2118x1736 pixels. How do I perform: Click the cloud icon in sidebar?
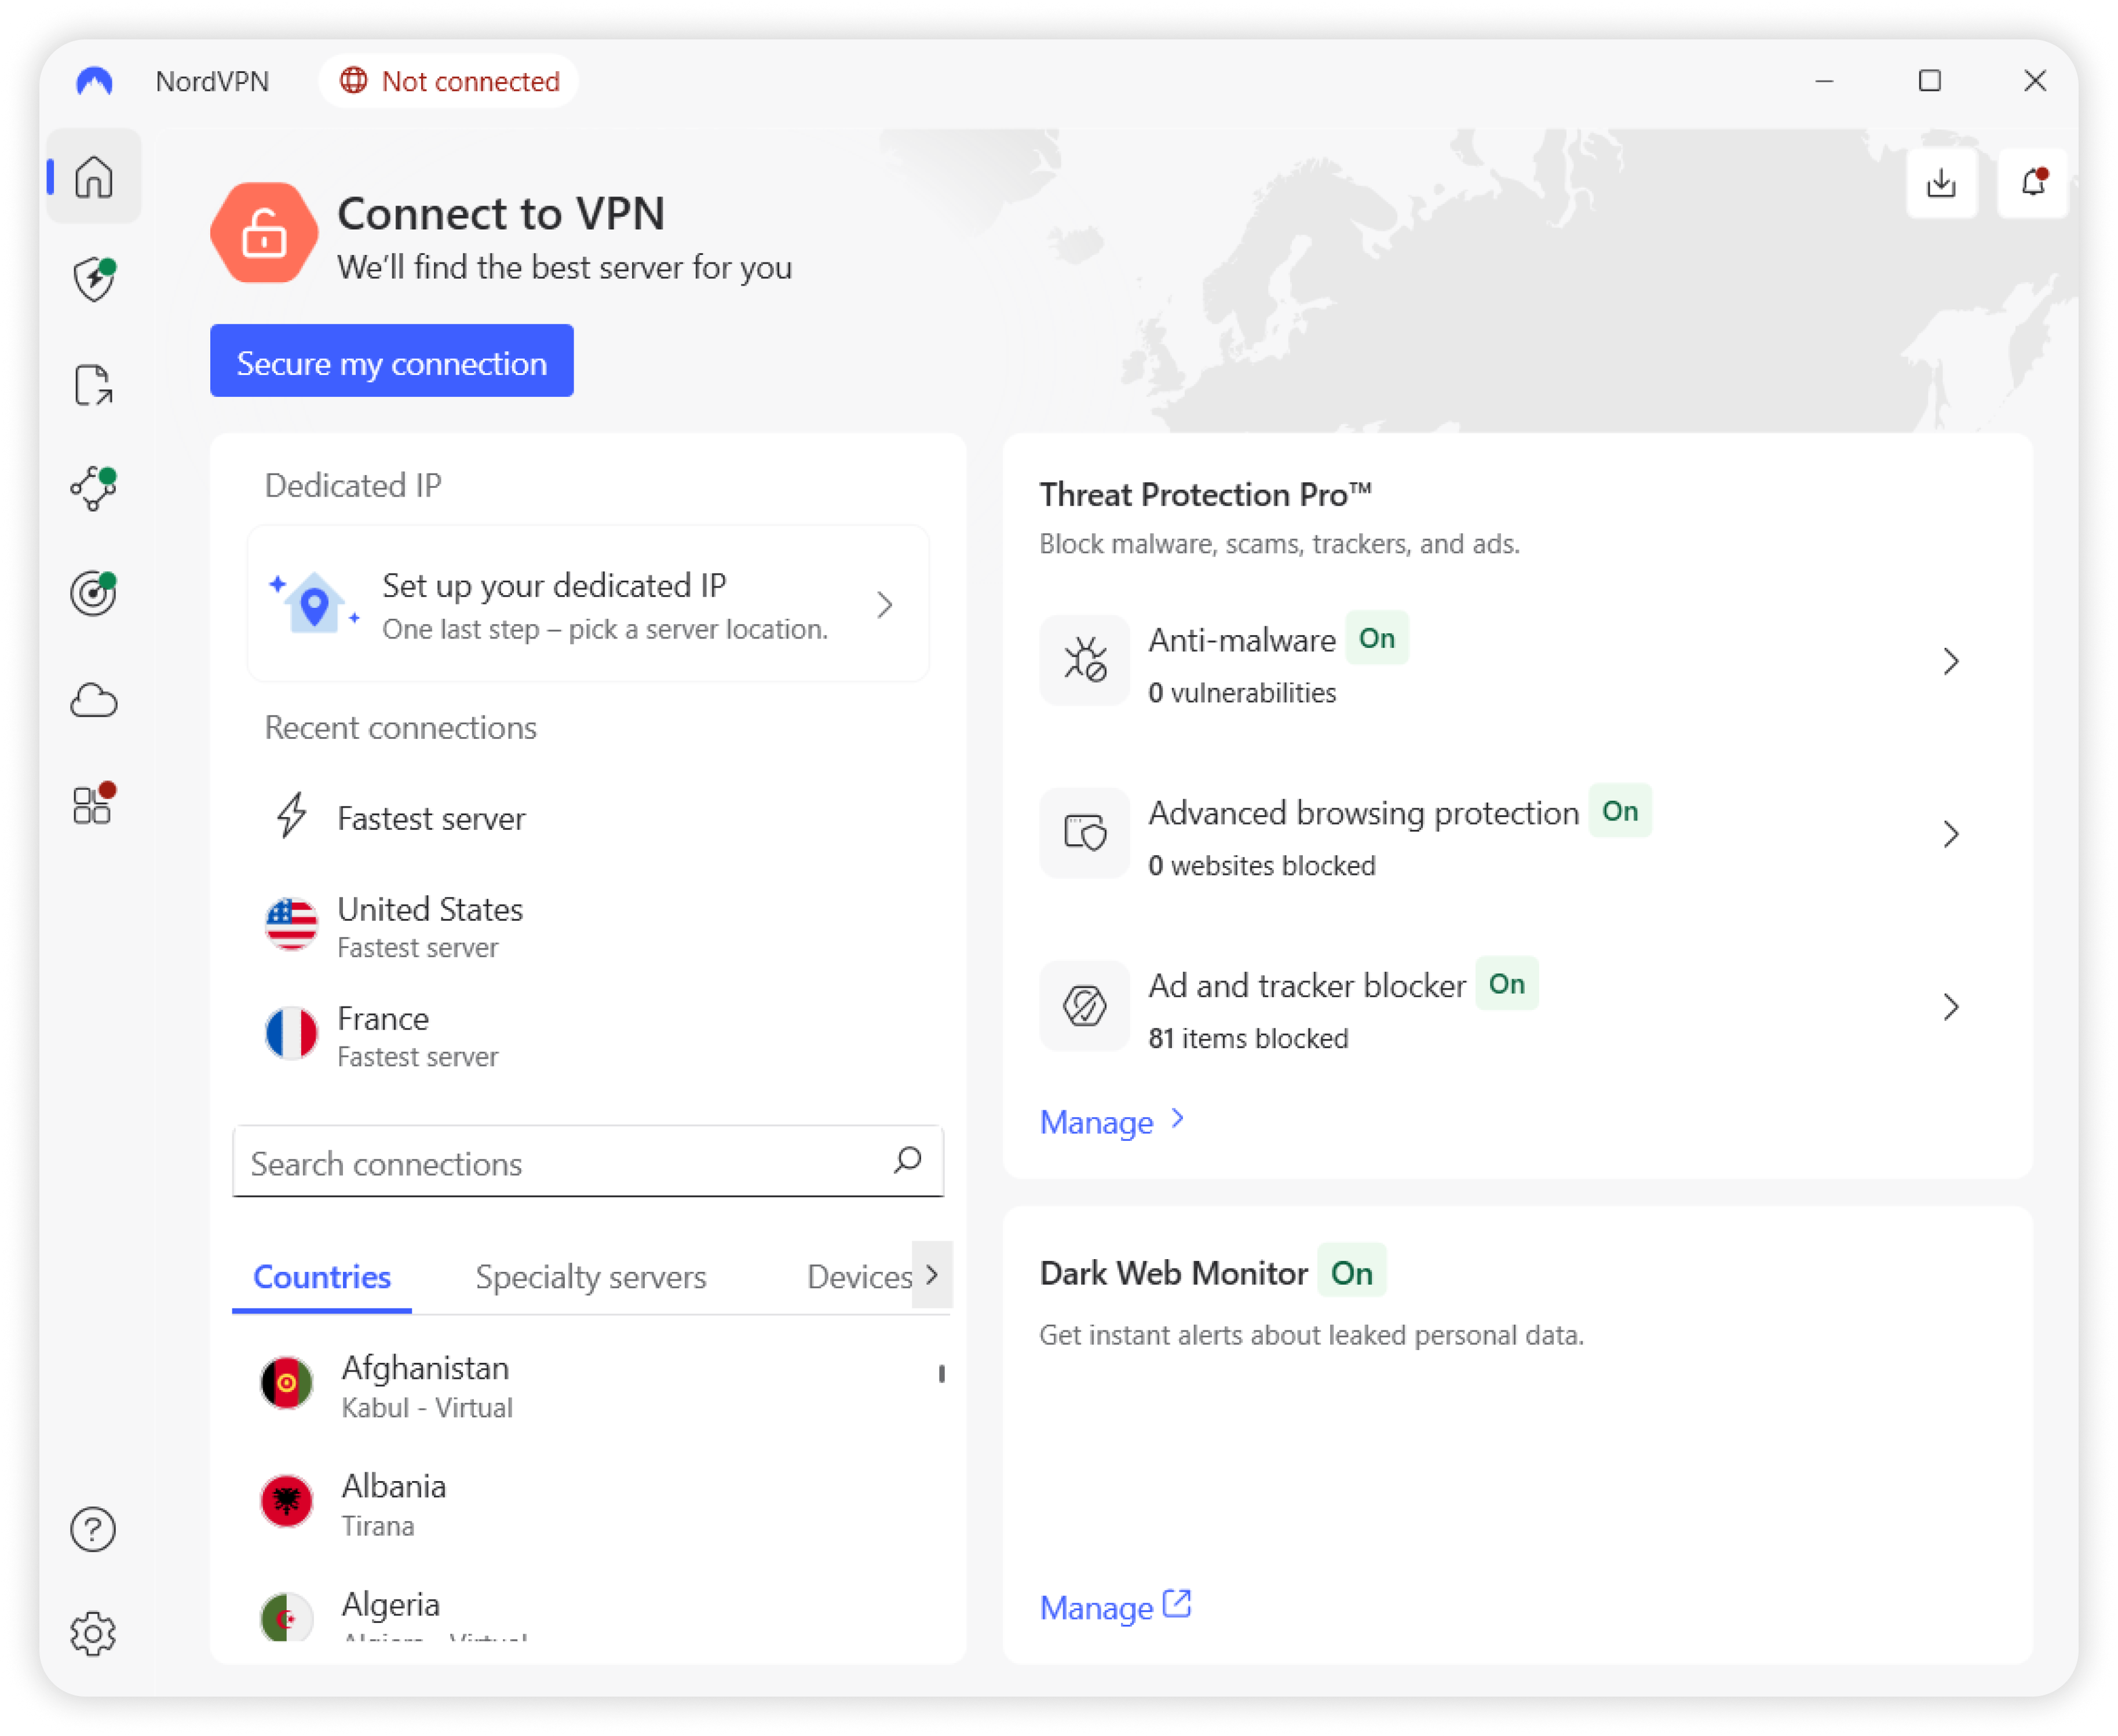(x=94, y=700)
